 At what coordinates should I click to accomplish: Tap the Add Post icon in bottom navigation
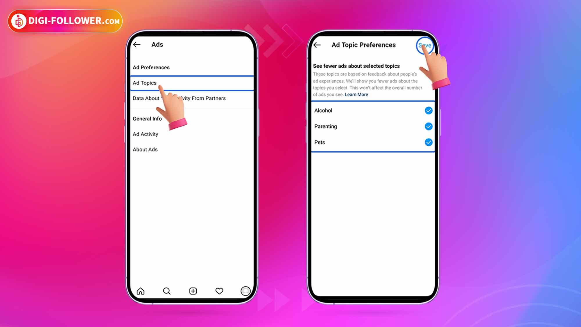193,291
